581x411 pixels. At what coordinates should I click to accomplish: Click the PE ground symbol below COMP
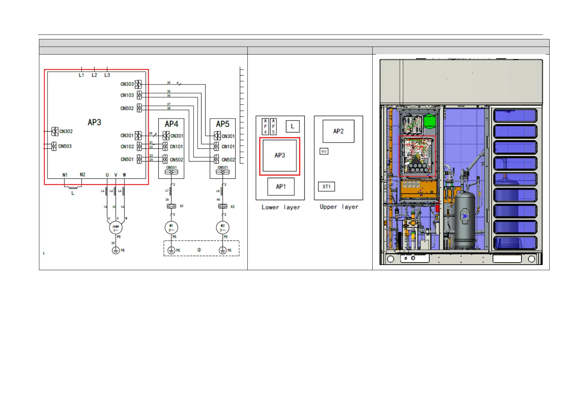pos(116,251)
